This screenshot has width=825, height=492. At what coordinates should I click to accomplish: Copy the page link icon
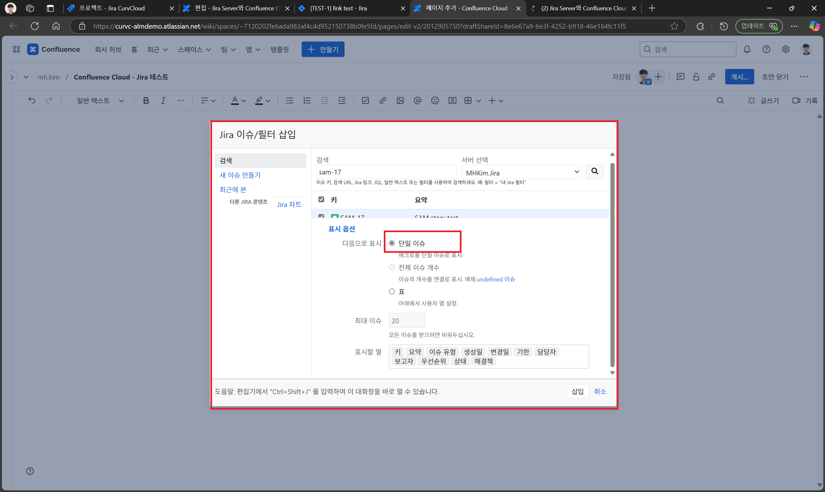[x=712, y=77]
